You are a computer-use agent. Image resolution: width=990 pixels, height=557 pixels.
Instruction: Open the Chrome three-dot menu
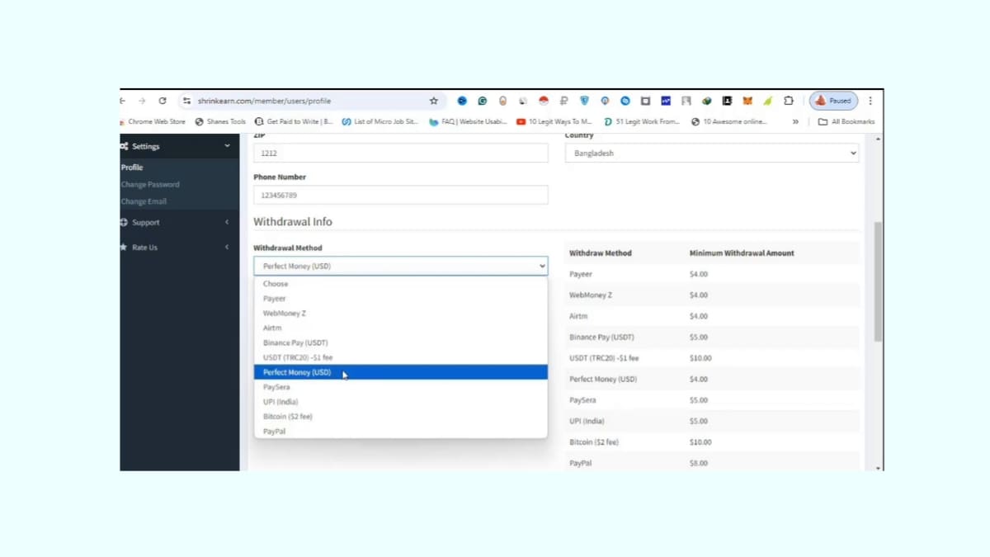tap(870, 101)
